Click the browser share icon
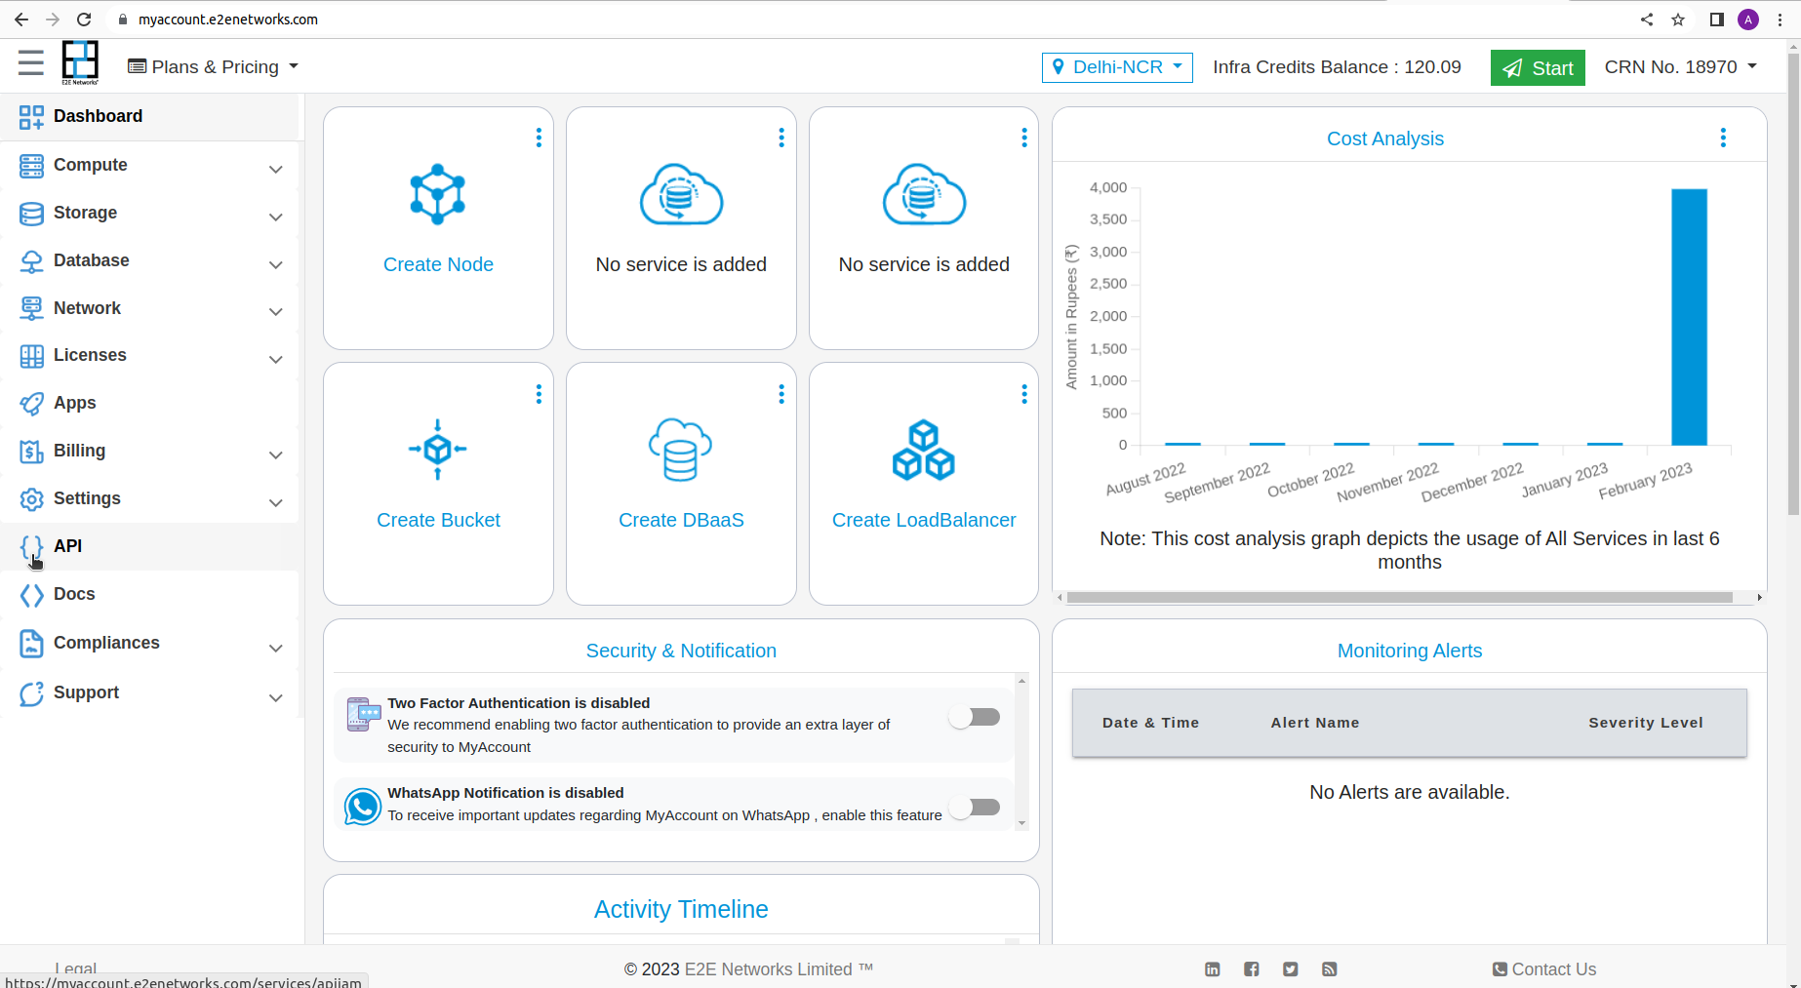Viewport: 1801px width, 988px height. (1647, 20)
